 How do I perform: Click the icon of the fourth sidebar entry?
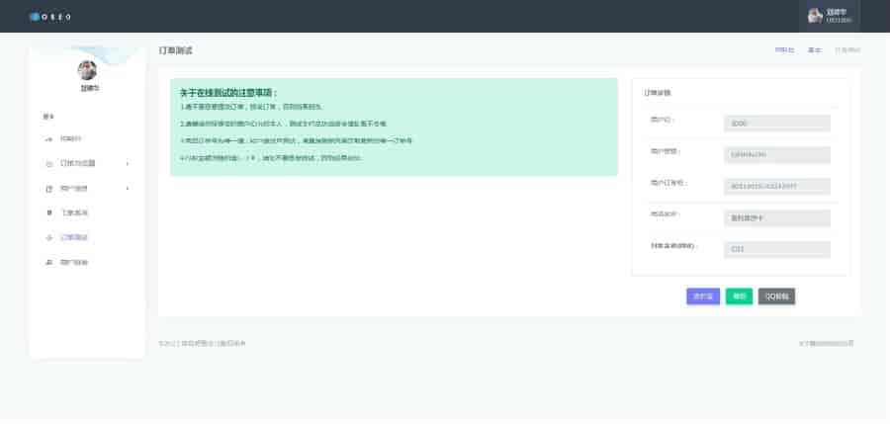[x=48, y=212]
